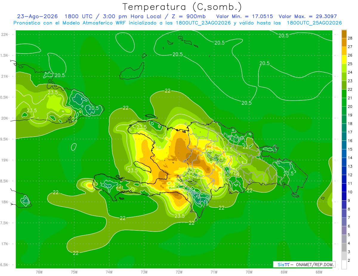Click the valid-until time "1800UTC_25AGO2026"
The height and width of the screenshot is (276, 358).
click(314, 23)
